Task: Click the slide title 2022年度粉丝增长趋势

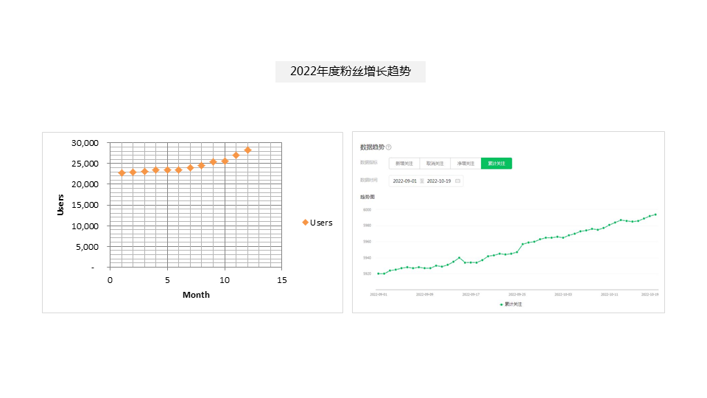Action: click(x=351, y=71)
